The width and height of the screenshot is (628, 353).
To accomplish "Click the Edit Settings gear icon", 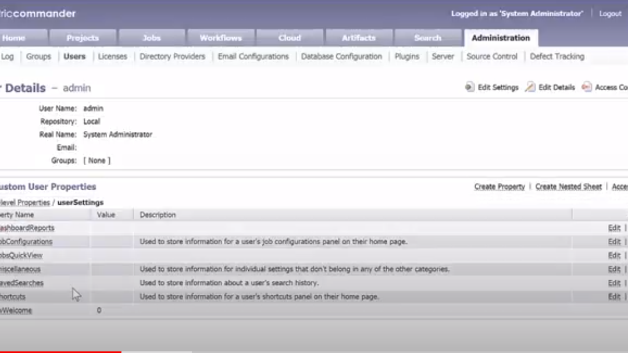I will tap(469, 87).
